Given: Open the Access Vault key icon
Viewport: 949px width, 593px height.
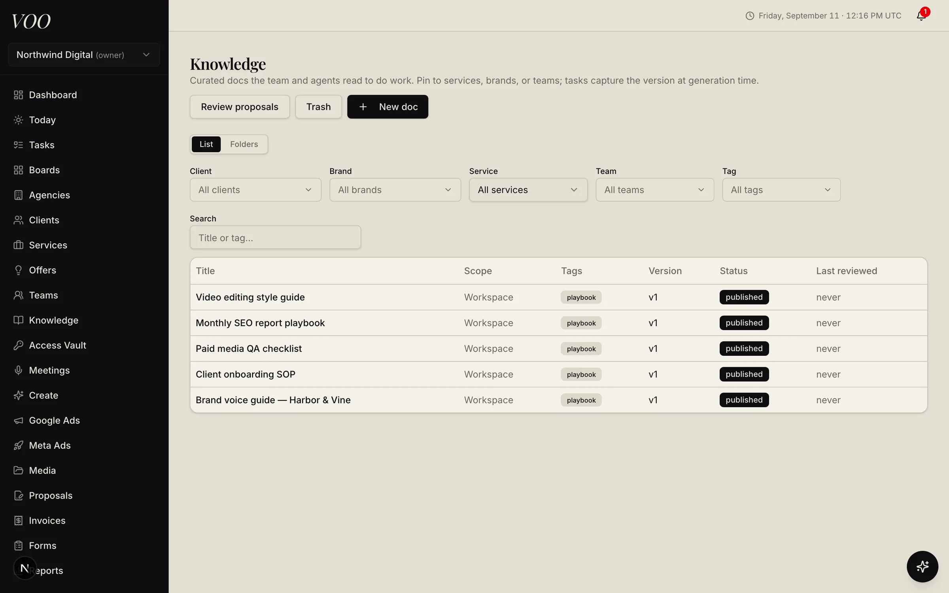Looking at the screenshot, I should click(18, 345).
